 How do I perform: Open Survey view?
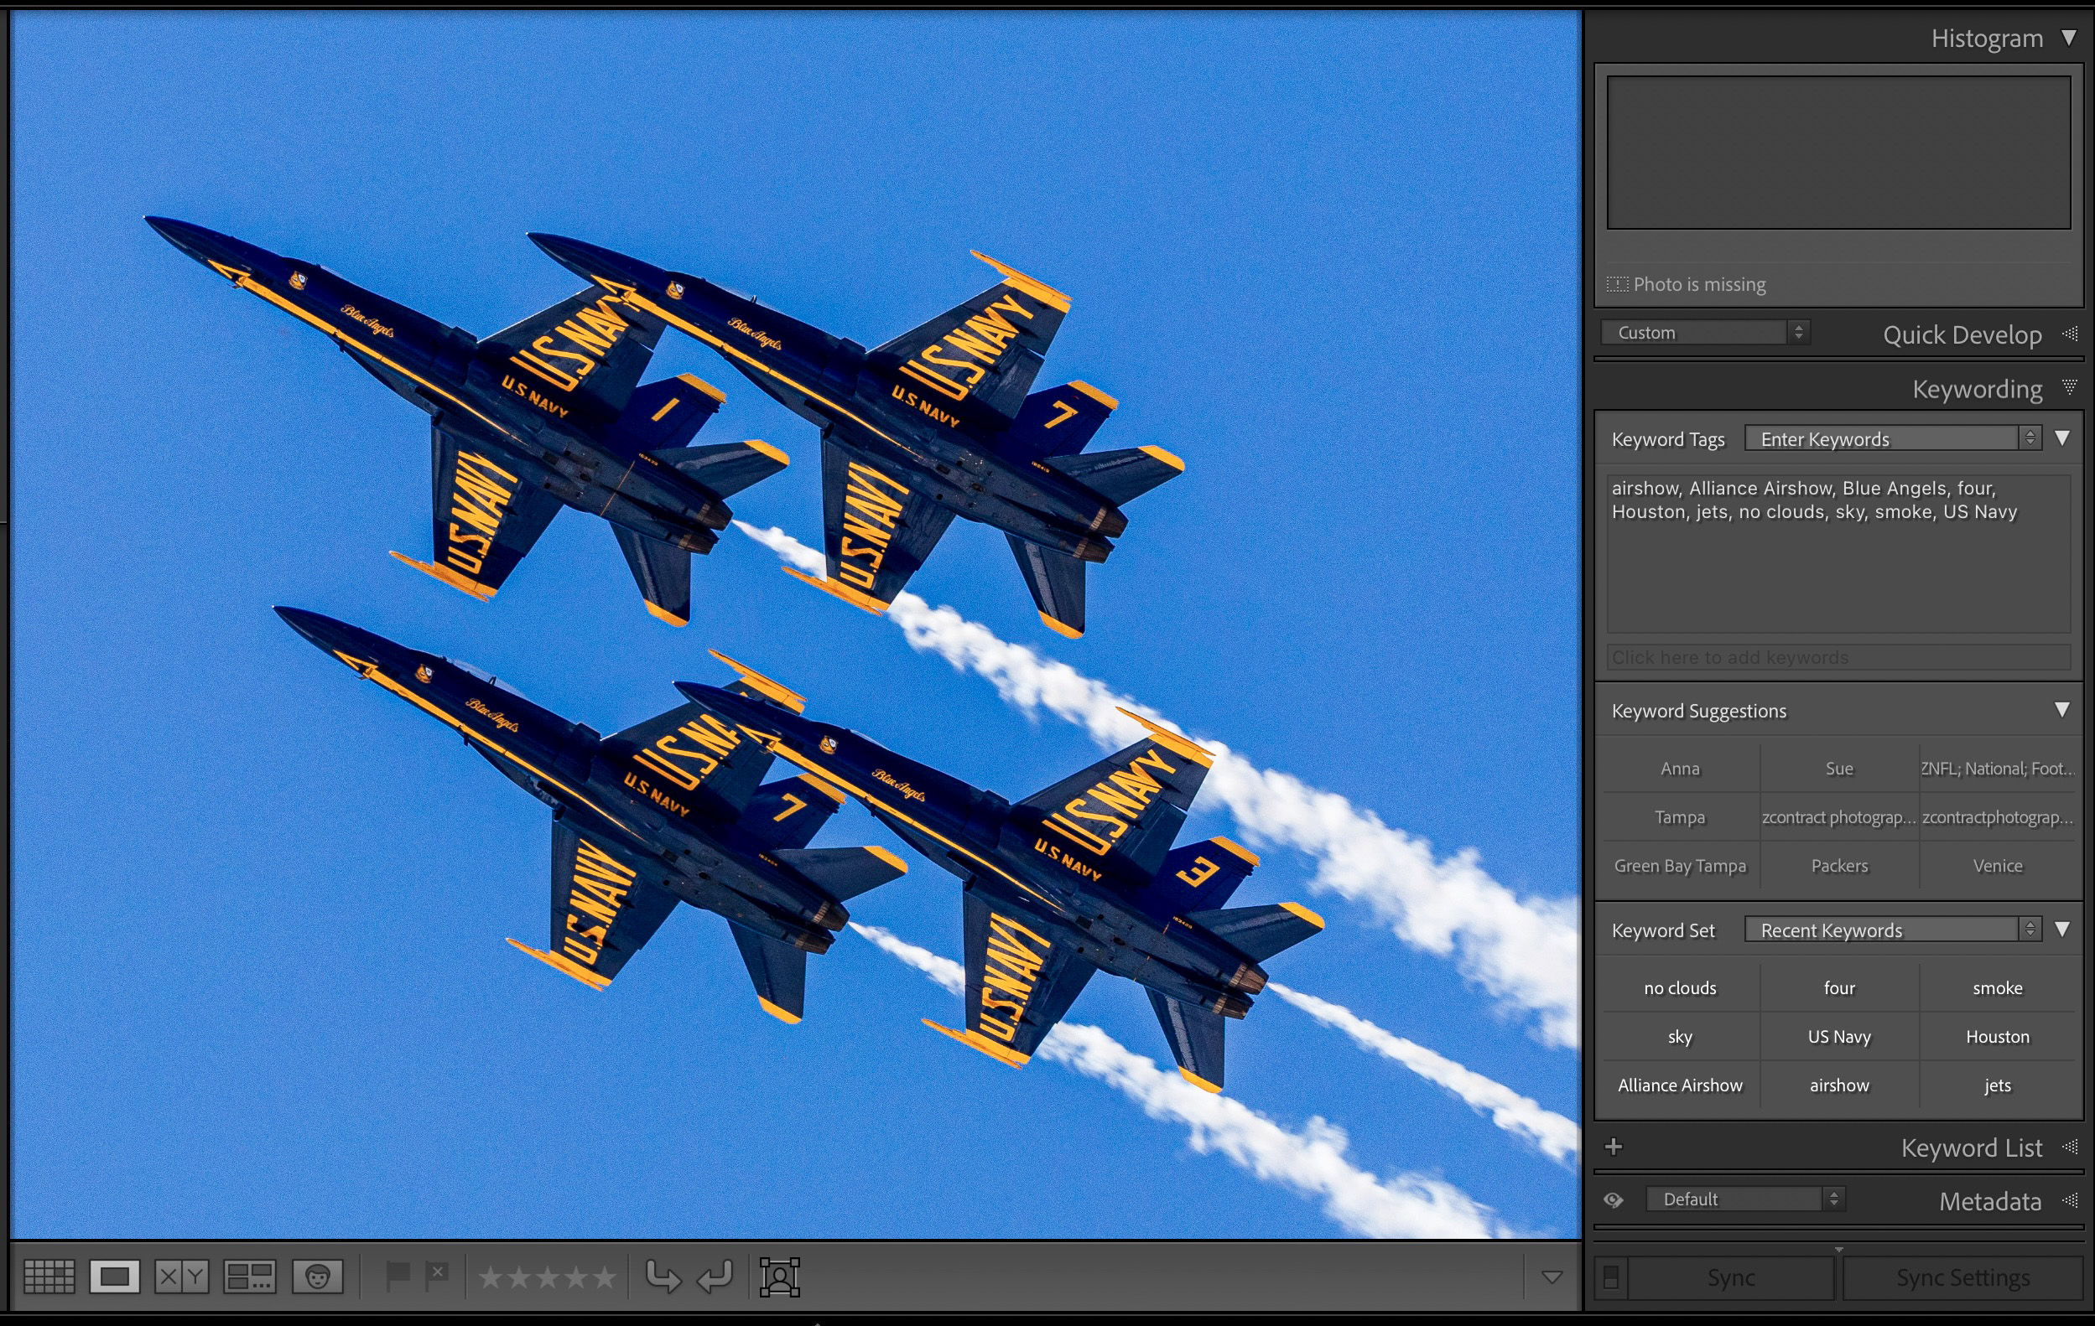point(250,1277)
